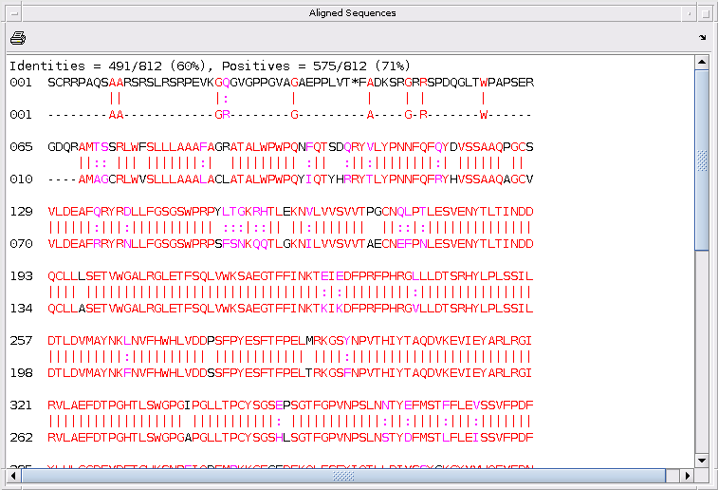The height and width of the screenshot is (490, 718).
Task: Click the vertical scrollbar down arrow
Action: point(702,461)
